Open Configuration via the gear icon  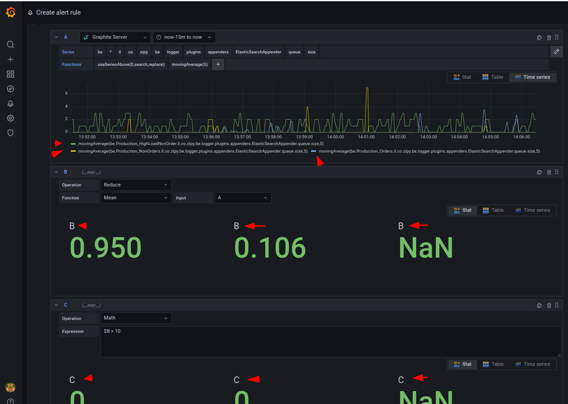pos(10,118)
